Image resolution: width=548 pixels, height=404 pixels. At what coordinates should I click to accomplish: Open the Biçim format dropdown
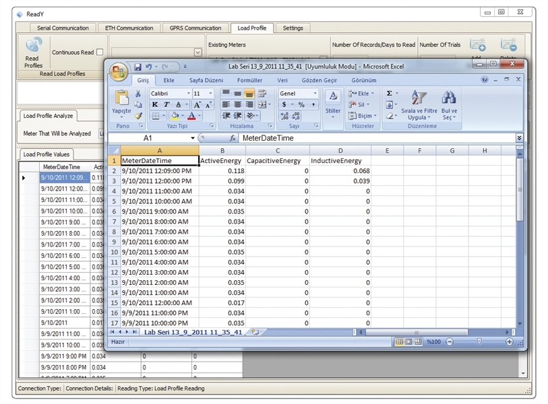363,116
